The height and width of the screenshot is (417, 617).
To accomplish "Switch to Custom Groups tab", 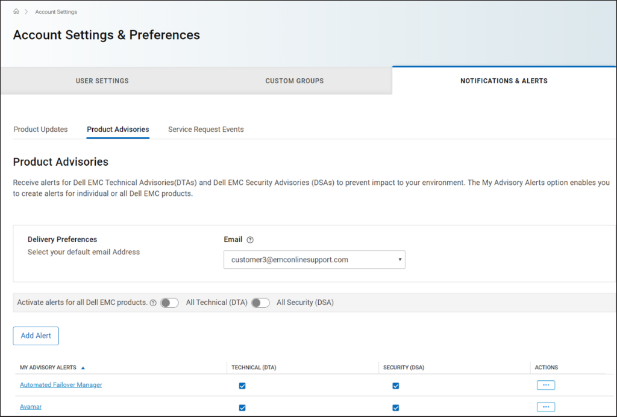I will point(294,81).
